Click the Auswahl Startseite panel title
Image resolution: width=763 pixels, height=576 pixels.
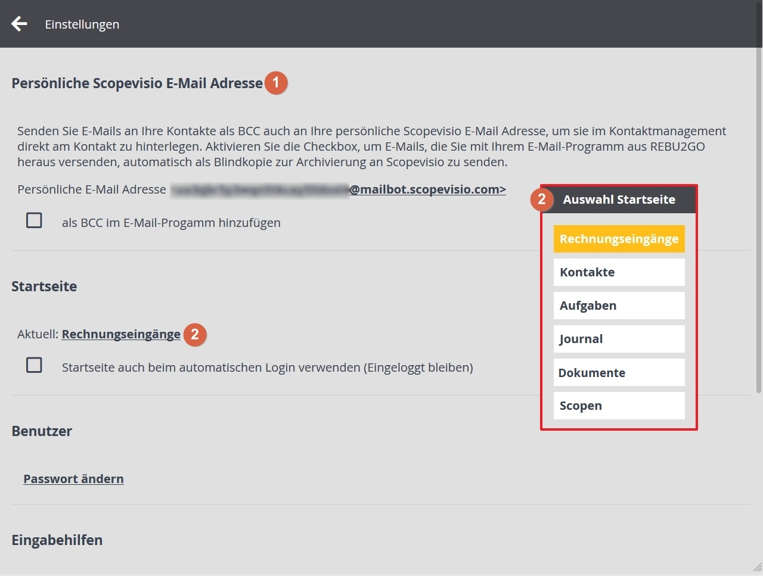619,200
